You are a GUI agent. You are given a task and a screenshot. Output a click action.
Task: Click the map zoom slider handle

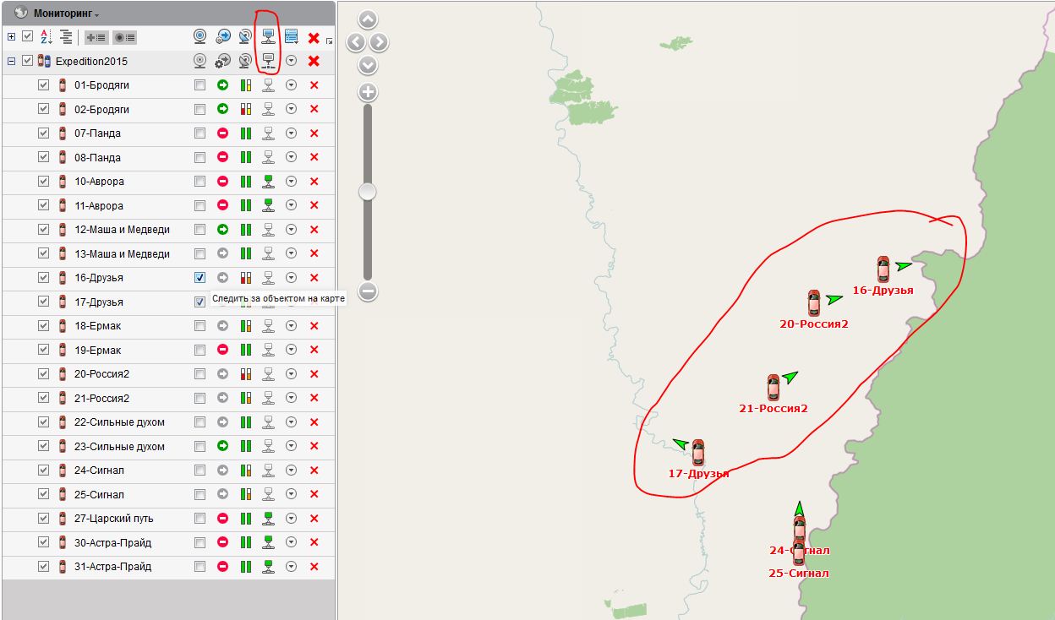[x=367, y=192]
